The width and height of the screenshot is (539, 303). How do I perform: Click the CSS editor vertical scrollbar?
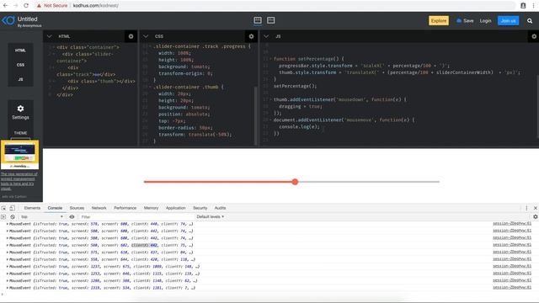[255, 116]
